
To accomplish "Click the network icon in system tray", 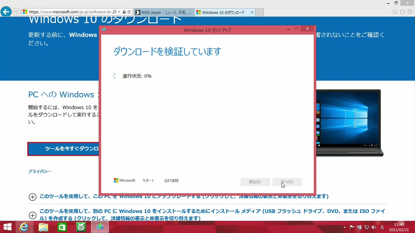I will pyautogui.click(x=367, y=227).
